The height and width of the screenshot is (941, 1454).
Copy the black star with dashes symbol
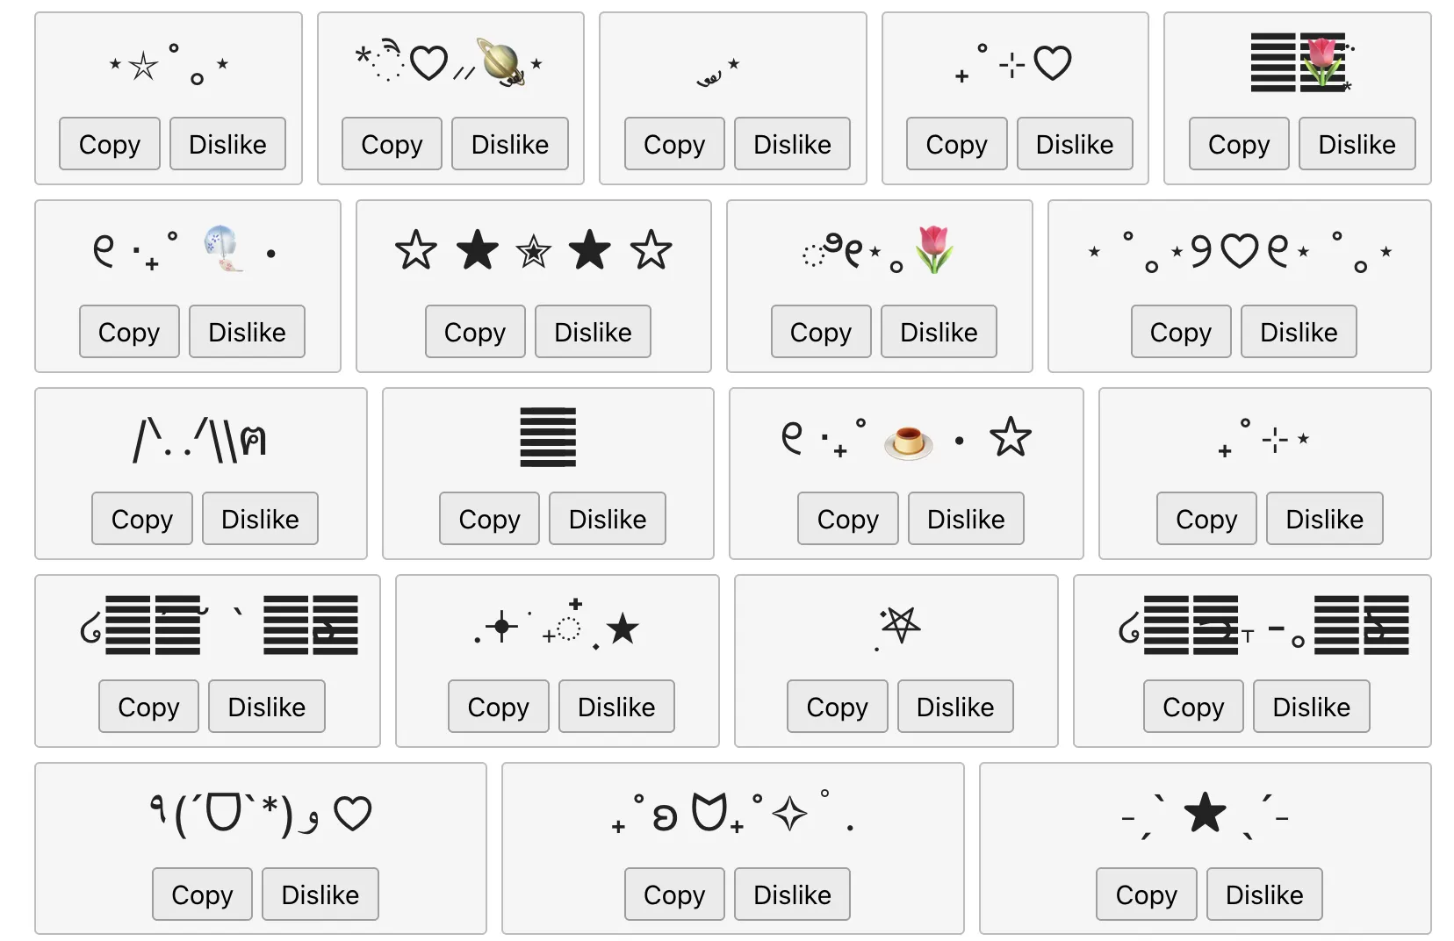coord(1146,895)
